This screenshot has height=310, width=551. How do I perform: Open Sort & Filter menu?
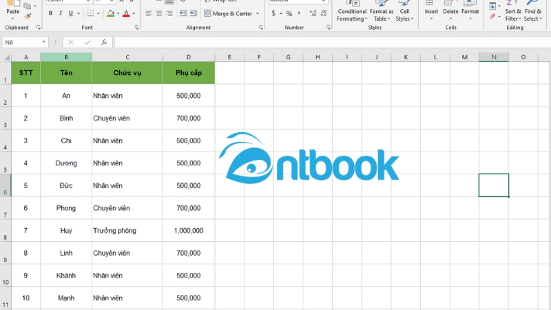(x=513, y=11)
